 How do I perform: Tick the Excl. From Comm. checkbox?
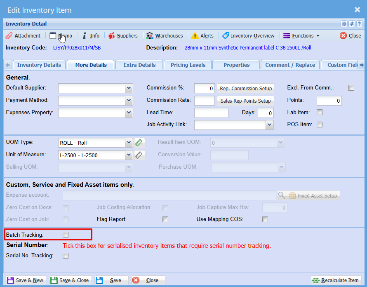point(351,88)
